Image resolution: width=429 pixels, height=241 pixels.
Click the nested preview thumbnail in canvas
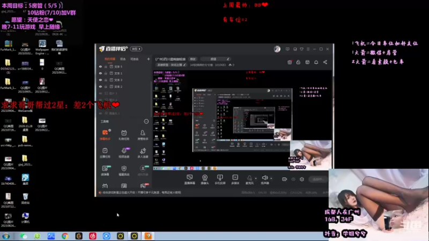coord(242,120)
